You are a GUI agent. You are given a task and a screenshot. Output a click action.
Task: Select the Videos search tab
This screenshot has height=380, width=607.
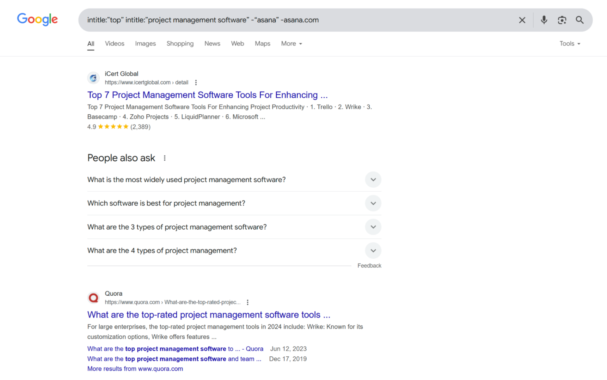tap(114, 43)
